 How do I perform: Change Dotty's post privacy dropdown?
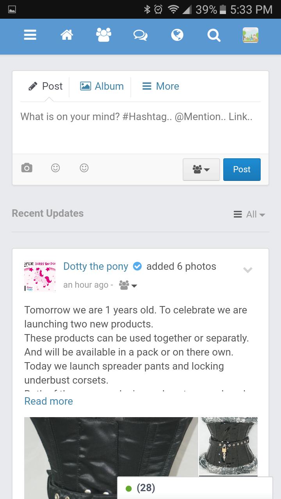click(x=128, y=285)
